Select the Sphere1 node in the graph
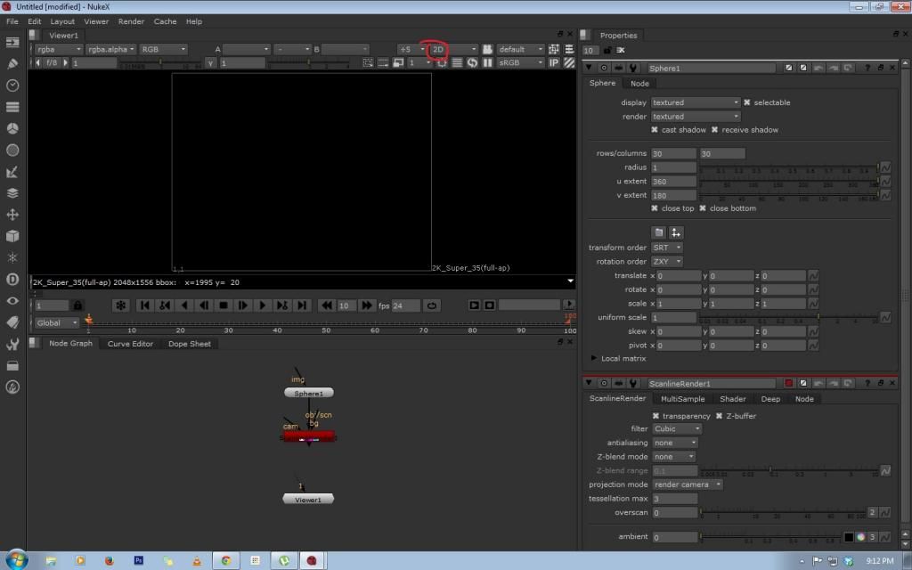Image resolution: width=912 pixels, height=570 pixels. [x=309, y=393]
